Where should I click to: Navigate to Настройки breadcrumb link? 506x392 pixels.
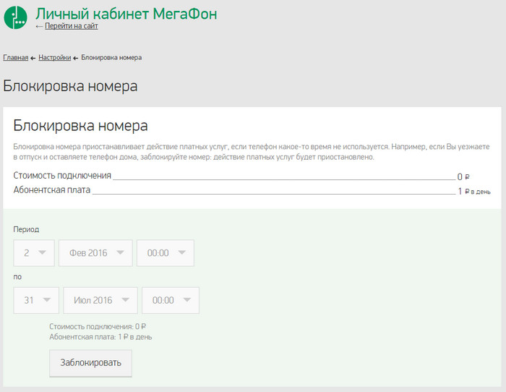point(55,57)
